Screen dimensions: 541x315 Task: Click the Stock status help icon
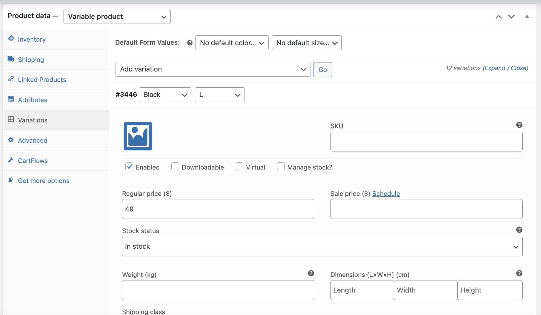click(519, 230)
